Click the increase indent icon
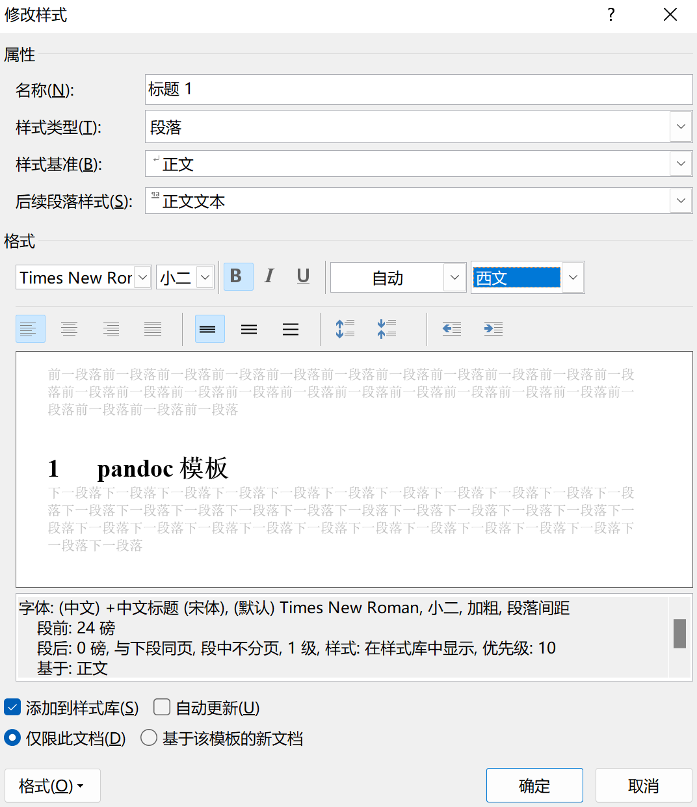The image size is (697, 807). pos(493,329)
